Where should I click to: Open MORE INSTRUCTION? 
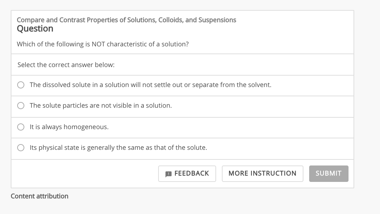click(x=262, y=173)
